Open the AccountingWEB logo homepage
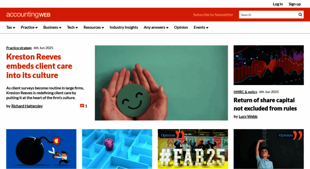The height and width of the screenshot is (169, 310). (x=28, y=15)
